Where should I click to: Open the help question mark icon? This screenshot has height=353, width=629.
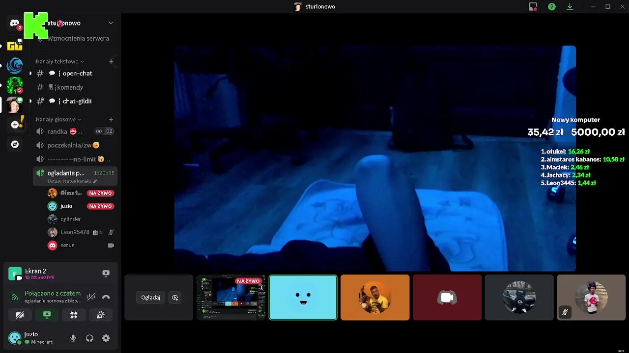[552, 7]
